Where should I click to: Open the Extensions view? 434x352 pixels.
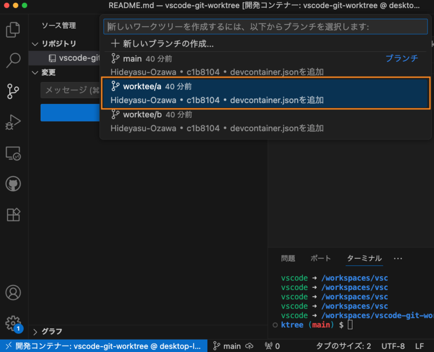pos(13,214)
